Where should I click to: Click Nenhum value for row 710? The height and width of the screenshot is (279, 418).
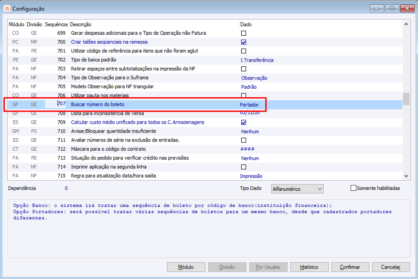(x=250, y=132)
